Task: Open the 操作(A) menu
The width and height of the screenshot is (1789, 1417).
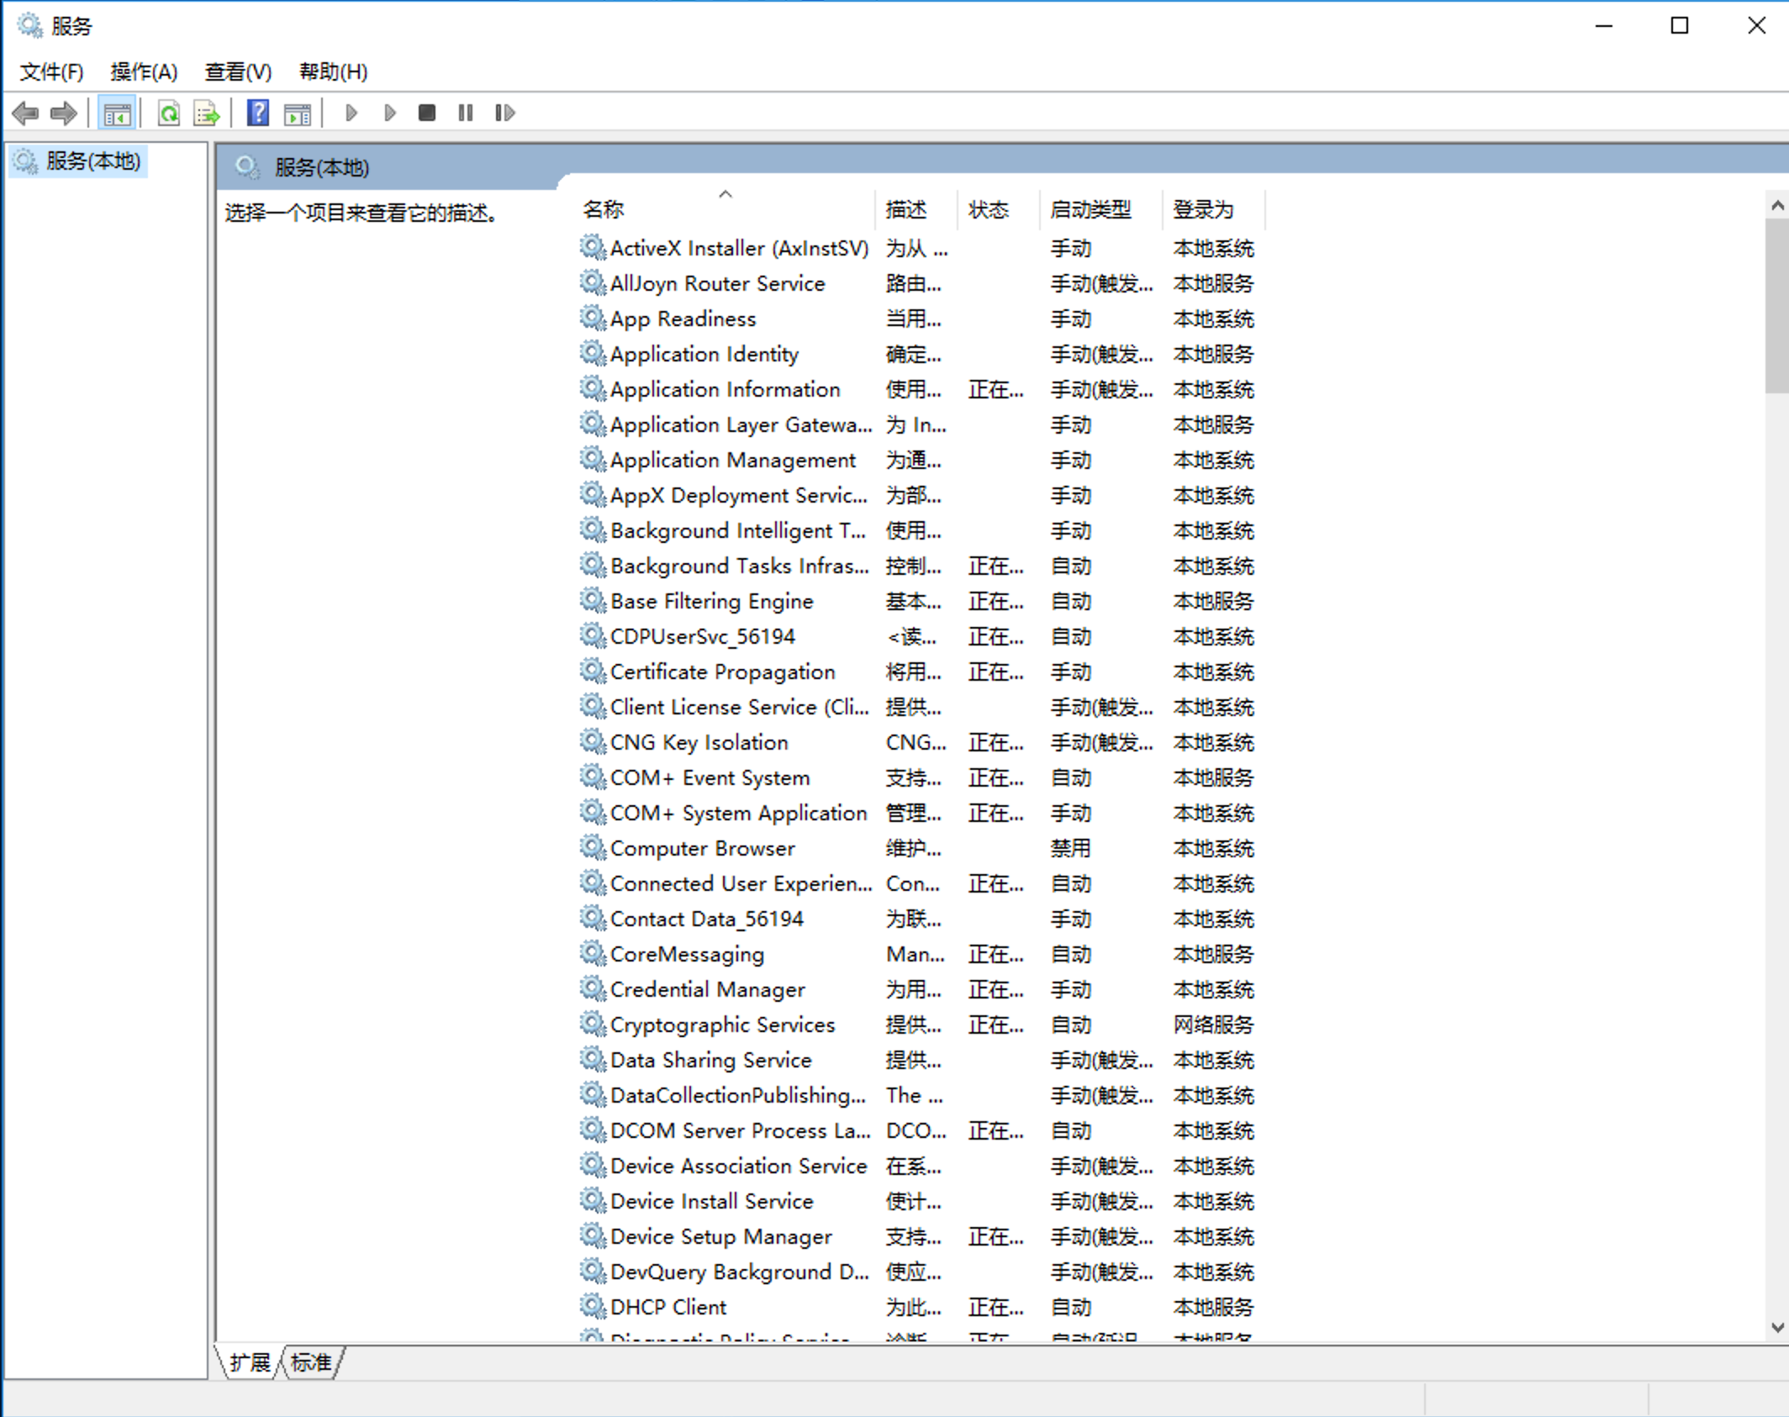Action: coord(144,72)
